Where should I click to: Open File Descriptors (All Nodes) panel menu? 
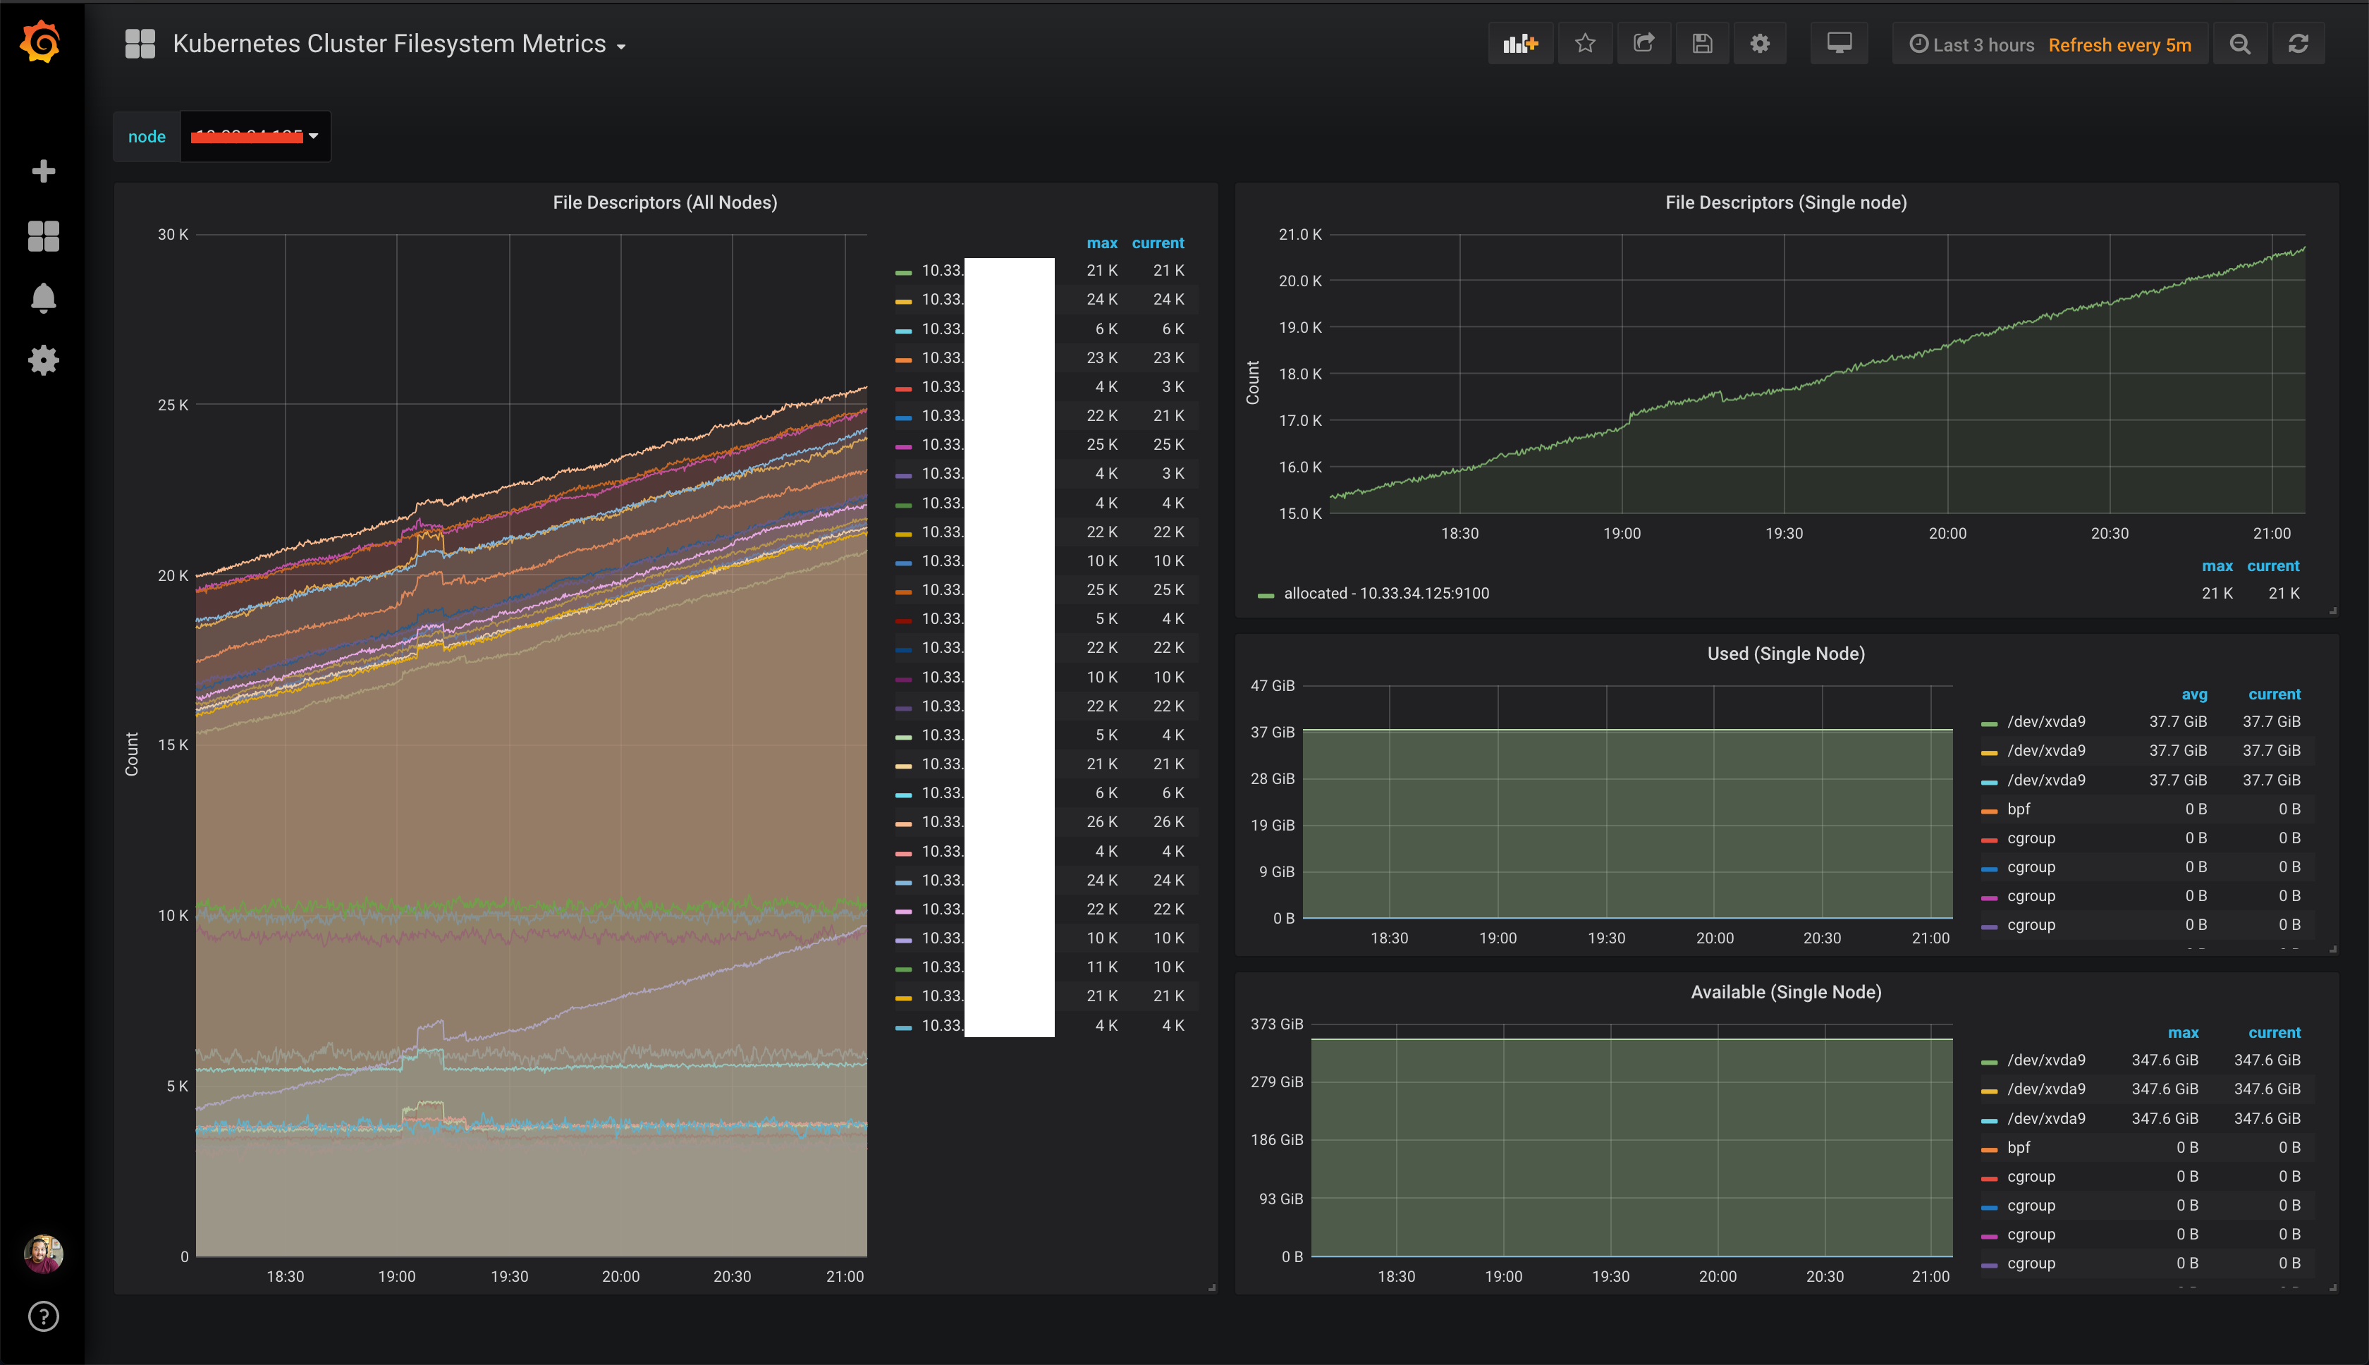click(665, 202)
